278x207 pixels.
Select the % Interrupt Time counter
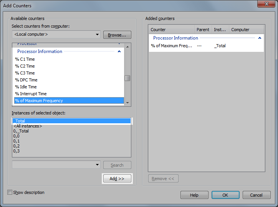click(x=31, y=94)
